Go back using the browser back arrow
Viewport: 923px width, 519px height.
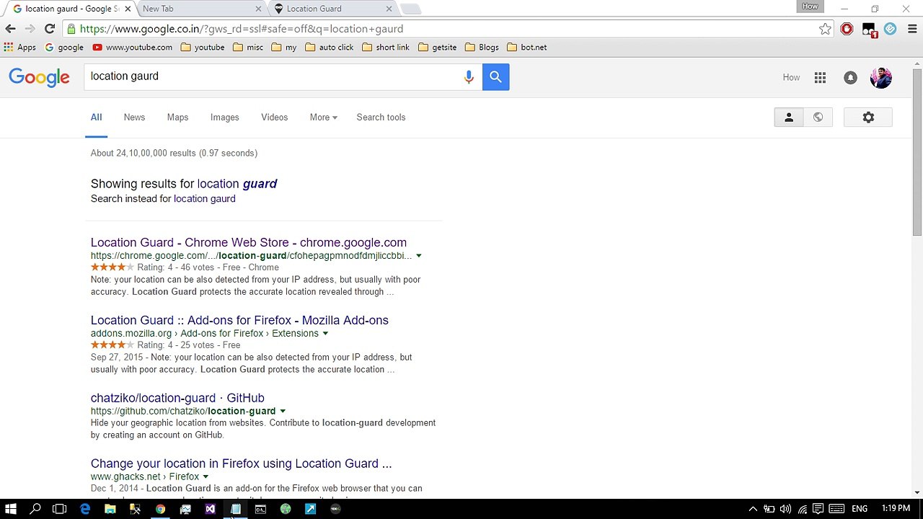click(10, 29)
